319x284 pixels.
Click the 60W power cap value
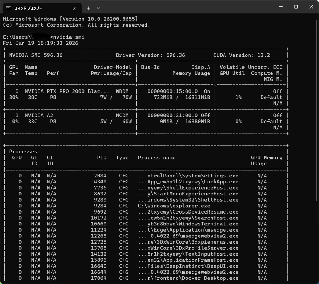pos(127,122)
